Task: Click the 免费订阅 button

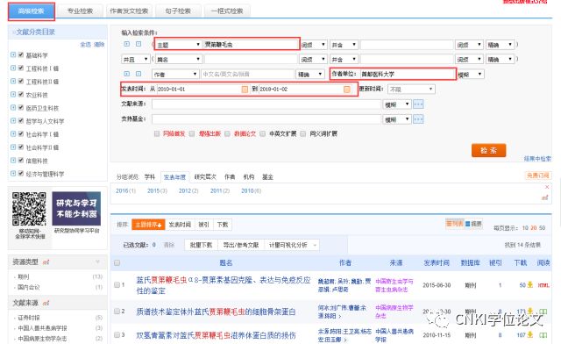Action: coord(537,176)
